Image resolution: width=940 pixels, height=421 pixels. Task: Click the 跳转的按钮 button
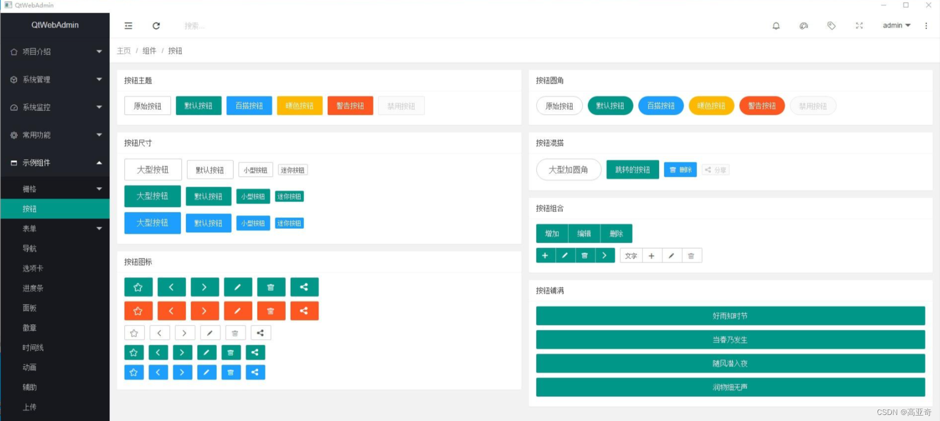(x=633, y=170)
